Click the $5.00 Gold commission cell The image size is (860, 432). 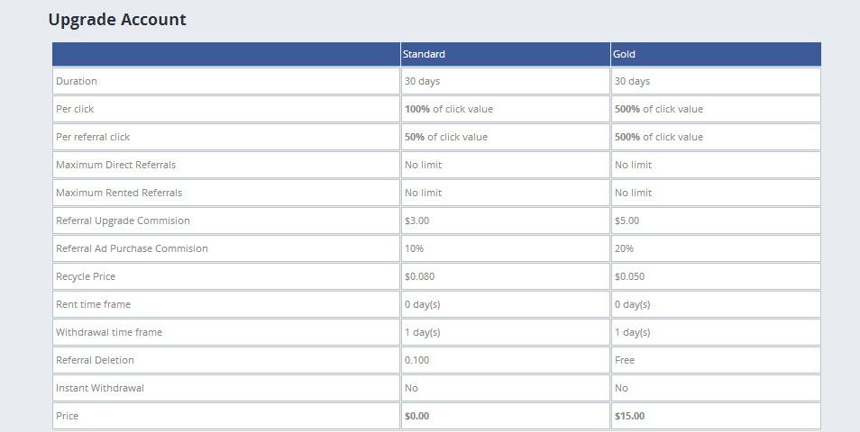627,220
